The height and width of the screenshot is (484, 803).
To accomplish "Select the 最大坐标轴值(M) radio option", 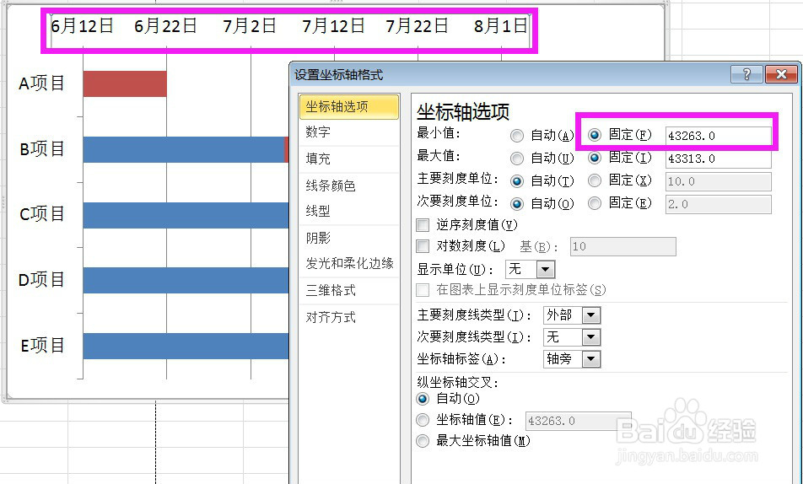I will [x=423, y=441].
